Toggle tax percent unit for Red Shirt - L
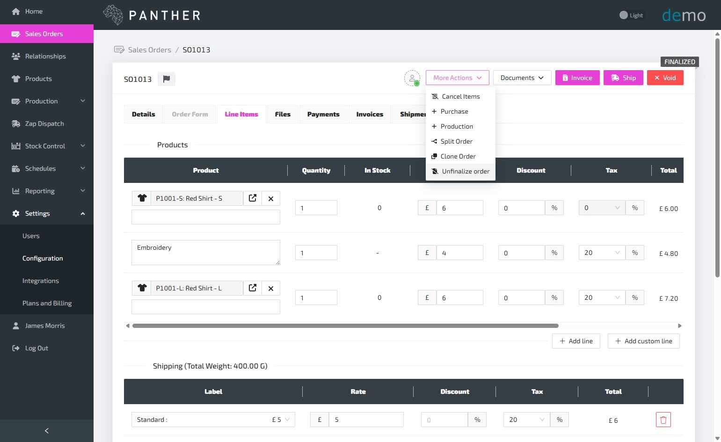 [635, 297]
